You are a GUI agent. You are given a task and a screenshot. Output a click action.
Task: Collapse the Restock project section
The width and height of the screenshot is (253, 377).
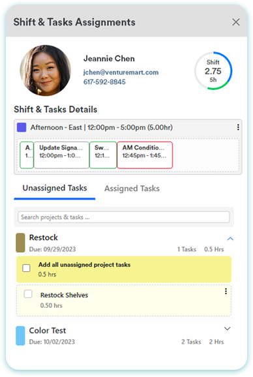230,239
